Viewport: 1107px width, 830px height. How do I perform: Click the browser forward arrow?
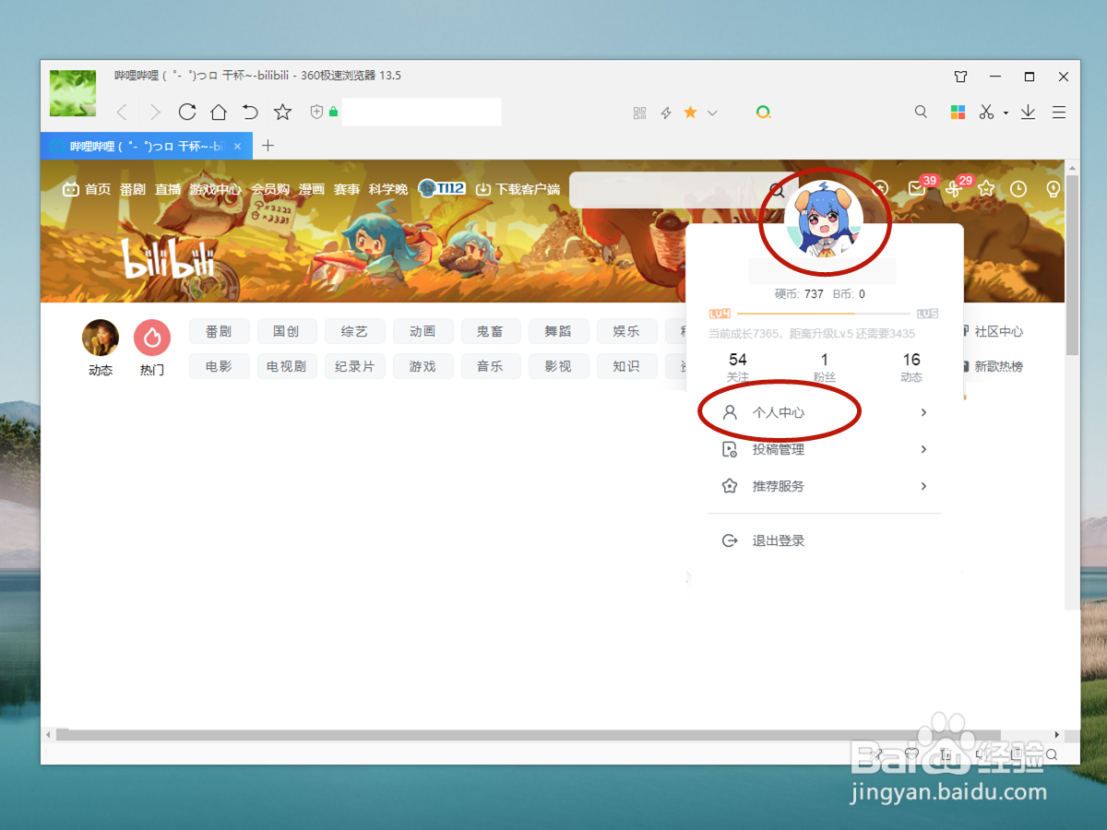155,113
